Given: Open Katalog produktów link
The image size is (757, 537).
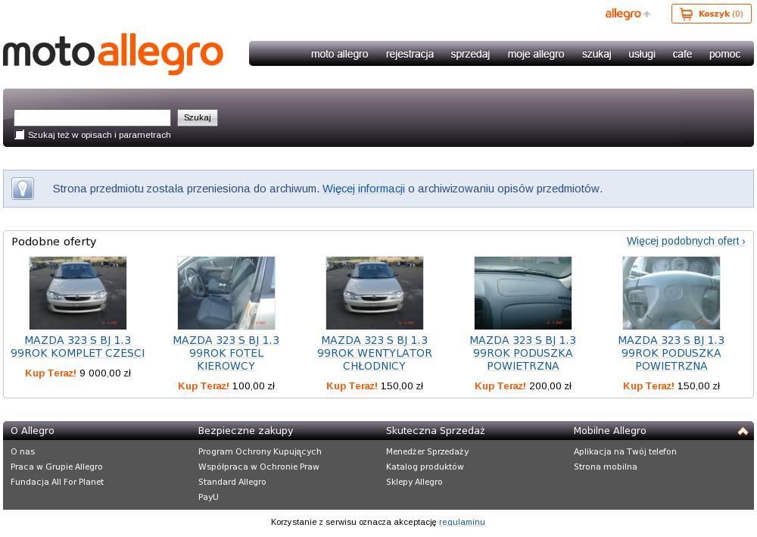Looking at the screenshot, I should click(x=425, y=467).
